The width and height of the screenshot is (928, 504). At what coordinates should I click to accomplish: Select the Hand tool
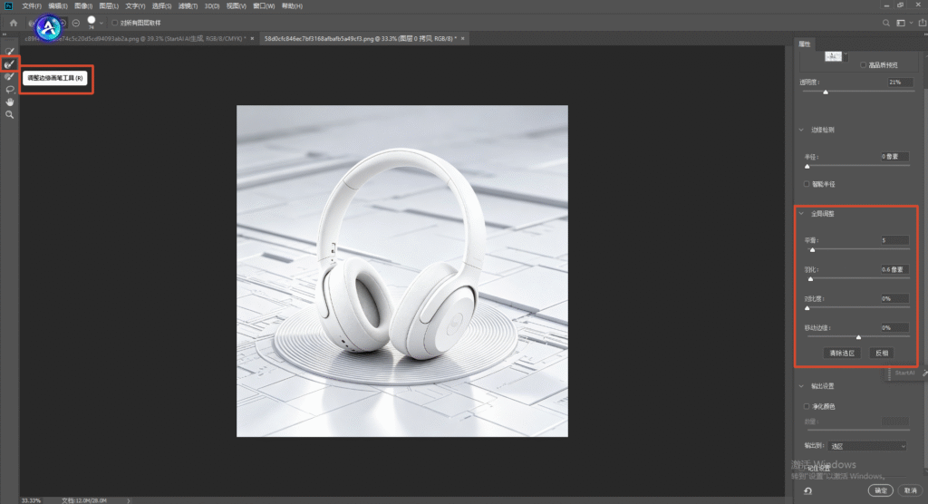pyautogui.click(x=9, y=102)
